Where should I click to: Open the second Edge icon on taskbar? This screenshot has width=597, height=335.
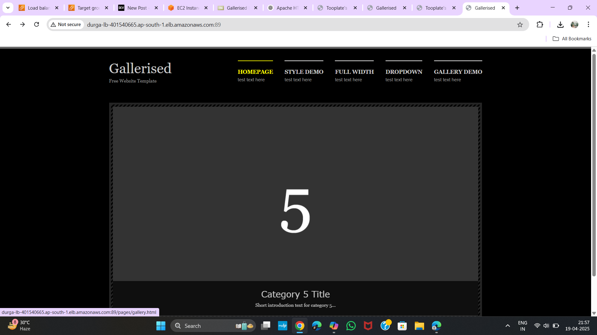coord(437,326)
